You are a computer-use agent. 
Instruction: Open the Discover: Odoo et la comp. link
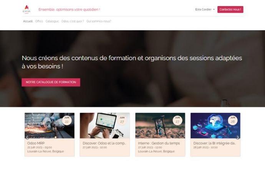pyautogui.click(x=104, y=143)
